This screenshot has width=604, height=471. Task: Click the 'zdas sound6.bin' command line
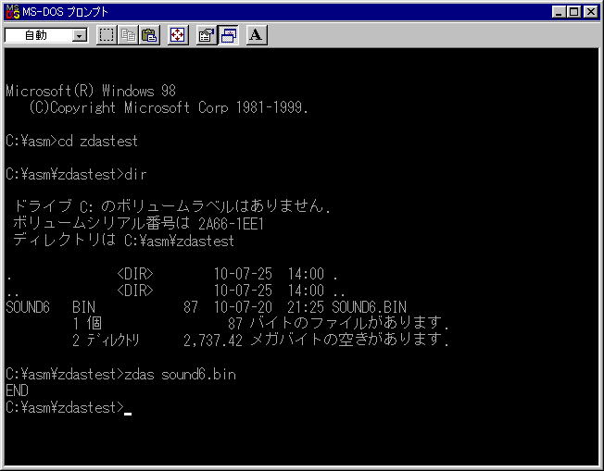click(120, 375)
